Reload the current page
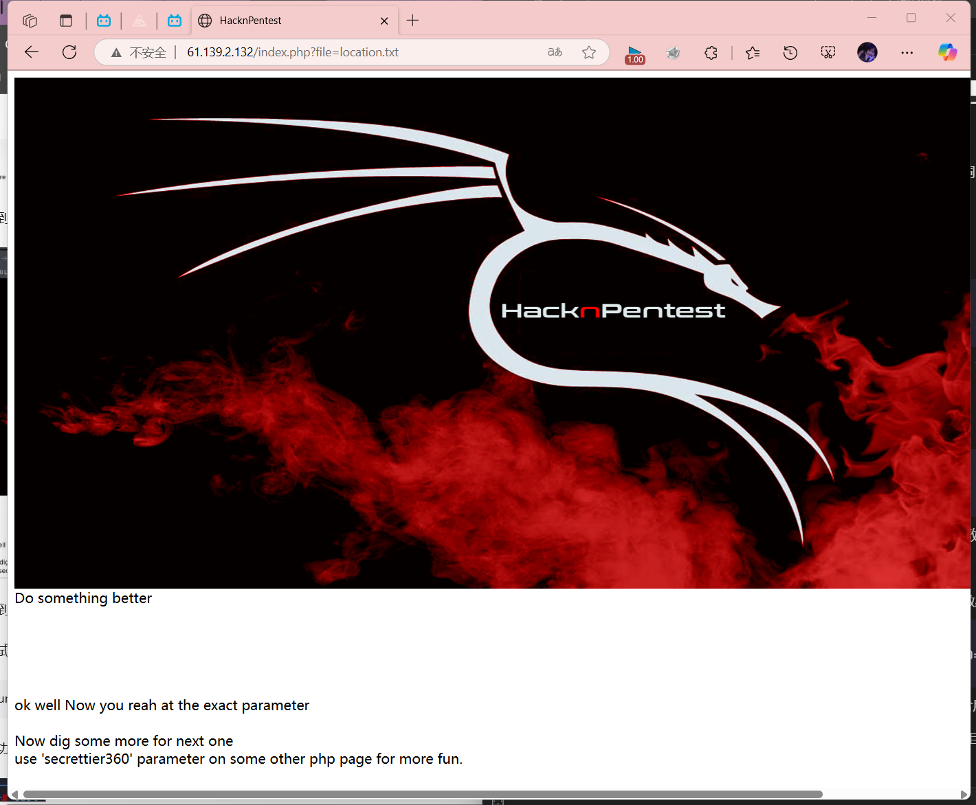Image resolution: width=976 pixels, height=805 pixels. [x=69, y=52]
